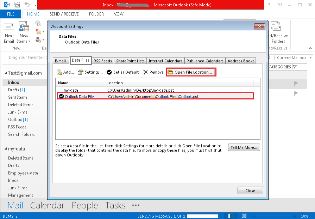Collapse the Test@gmail.com folder tree
This screenshot has height=219, width=315.
coord(6,73)
